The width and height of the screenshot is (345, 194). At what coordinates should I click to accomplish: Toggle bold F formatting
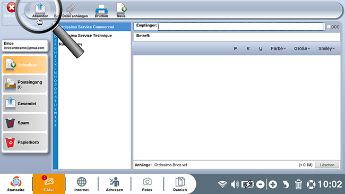235,48
